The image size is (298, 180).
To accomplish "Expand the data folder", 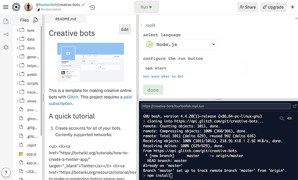I will 17,39.
